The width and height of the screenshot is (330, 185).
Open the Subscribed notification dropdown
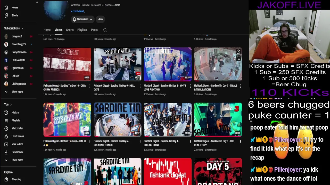pos(82,19)
